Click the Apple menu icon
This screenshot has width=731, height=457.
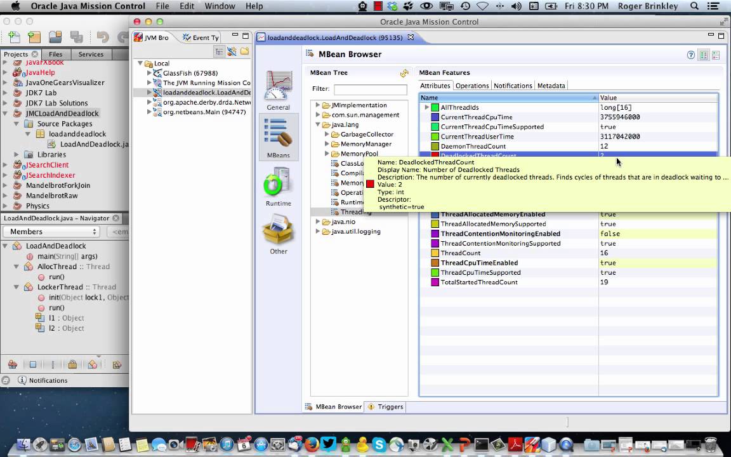pyautogui.click(x=15, y=6)
